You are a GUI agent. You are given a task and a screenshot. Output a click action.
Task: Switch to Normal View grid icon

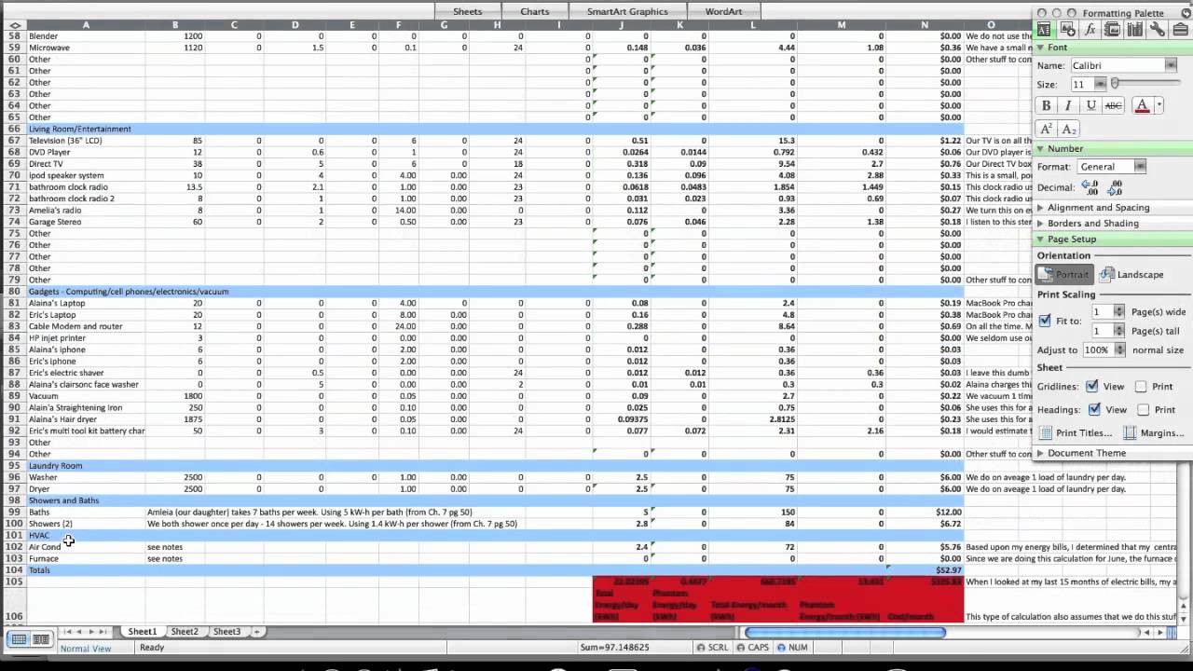pyautogui.click(x=19, y=638)
